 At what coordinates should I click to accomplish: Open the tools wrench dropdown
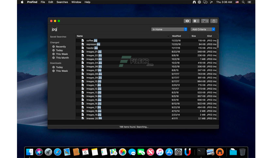tap(205, 21)
